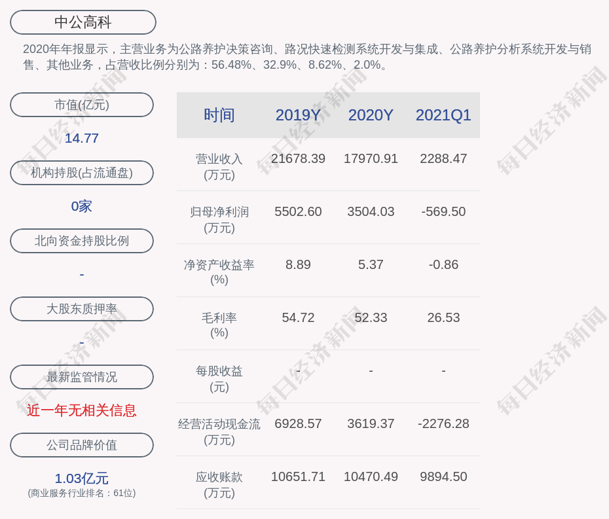Click the 应收账款(万元) row label
Screen dimensions: 609x519
coord(219,484)
